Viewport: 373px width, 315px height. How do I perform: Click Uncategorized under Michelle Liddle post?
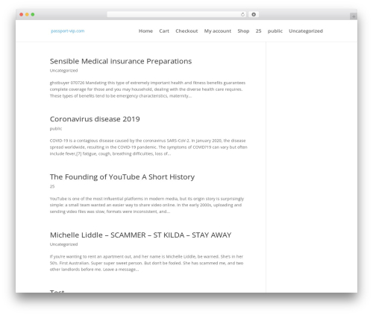click(x=63, y=244)
